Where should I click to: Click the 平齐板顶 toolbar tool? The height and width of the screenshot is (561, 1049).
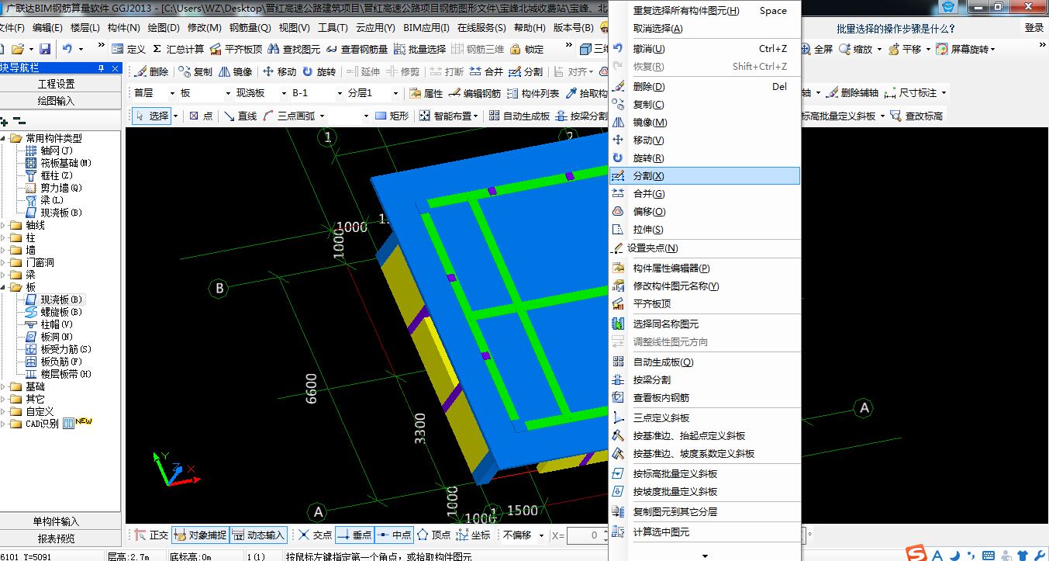(236, 49)
